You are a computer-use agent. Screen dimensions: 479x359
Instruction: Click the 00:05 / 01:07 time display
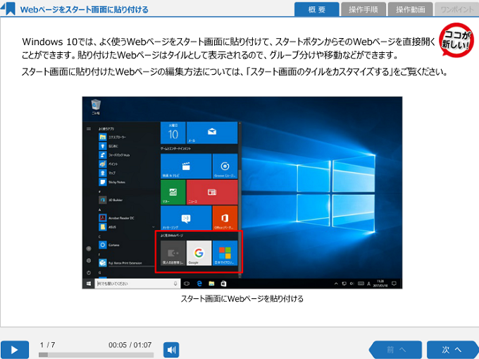(x=130, y=345)
